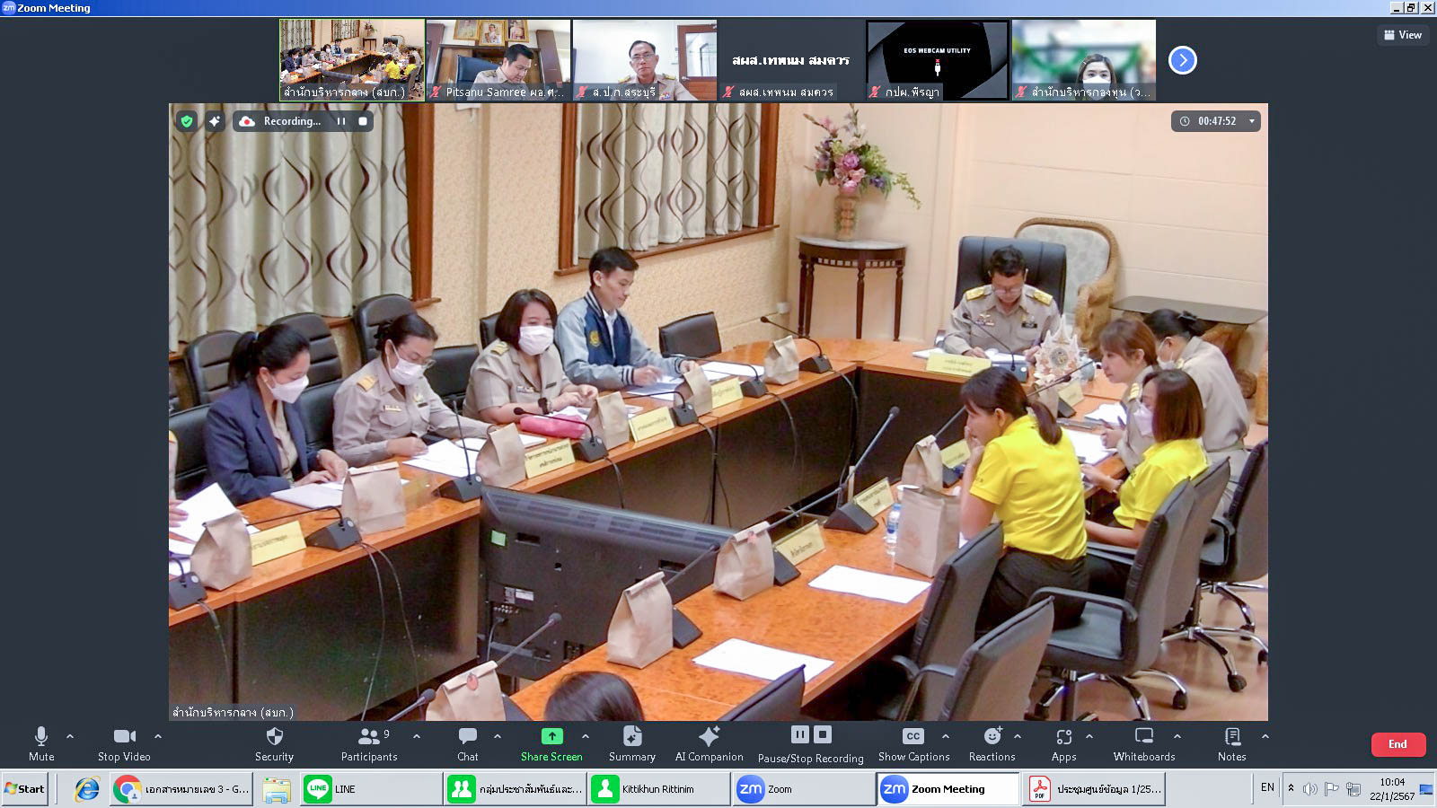Switch to Zoom main window in taskbar

tap(804, 789)
